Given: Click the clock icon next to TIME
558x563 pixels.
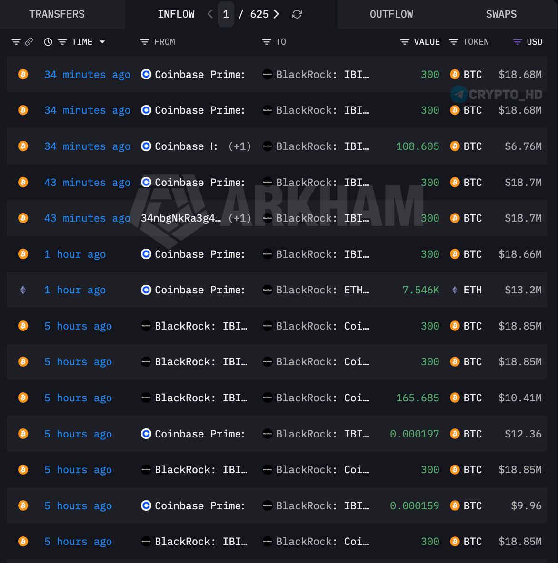Looking at the screenshot, I should 48,42.
